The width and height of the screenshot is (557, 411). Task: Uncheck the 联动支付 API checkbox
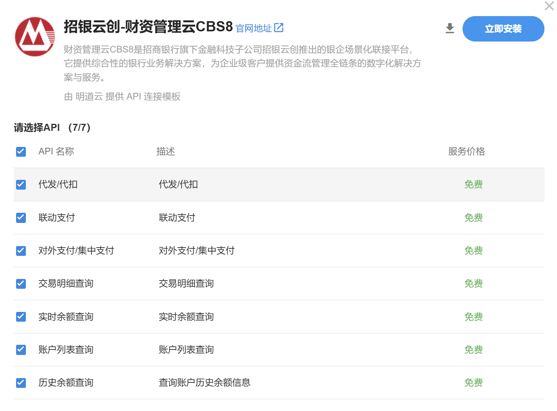coord(21,218)
